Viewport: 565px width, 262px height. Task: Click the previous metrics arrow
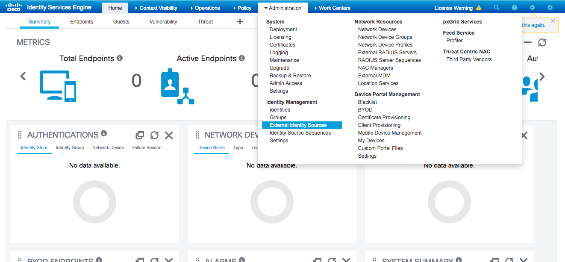tap(23, 77)
